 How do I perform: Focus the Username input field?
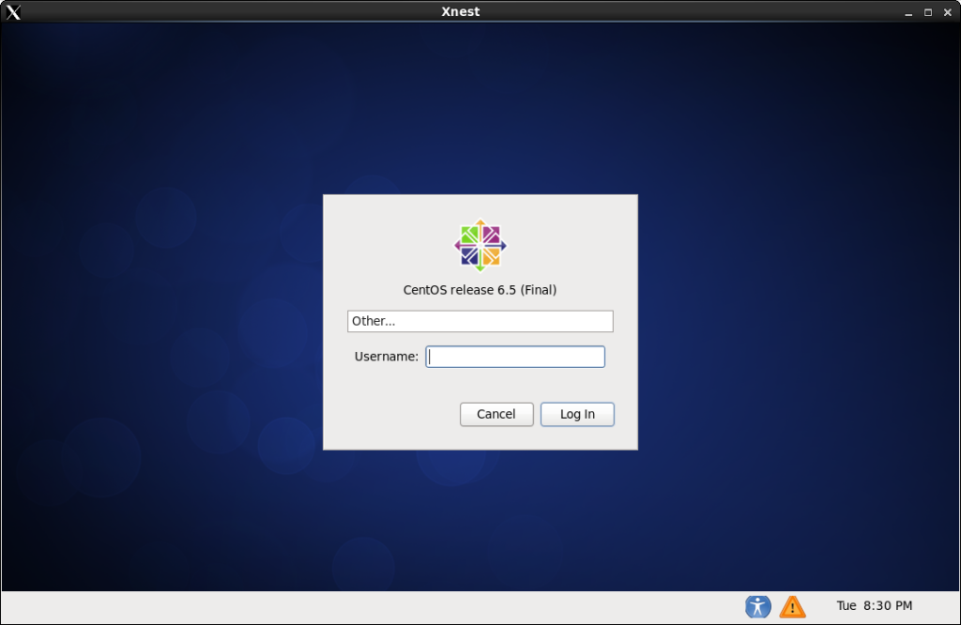tap(515, 357)
